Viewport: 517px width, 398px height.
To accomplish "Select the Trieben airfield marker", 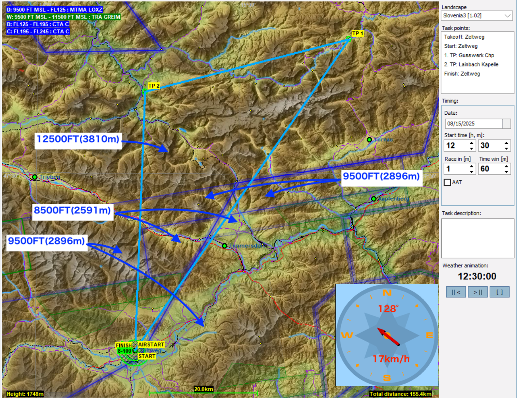I will [35, 177].
